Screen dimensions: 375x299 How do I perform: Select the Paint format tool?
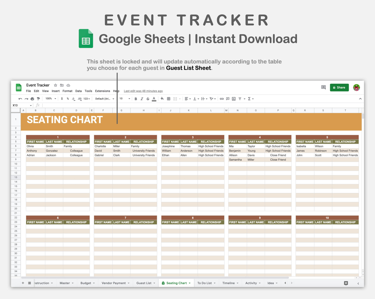point(38,99)
